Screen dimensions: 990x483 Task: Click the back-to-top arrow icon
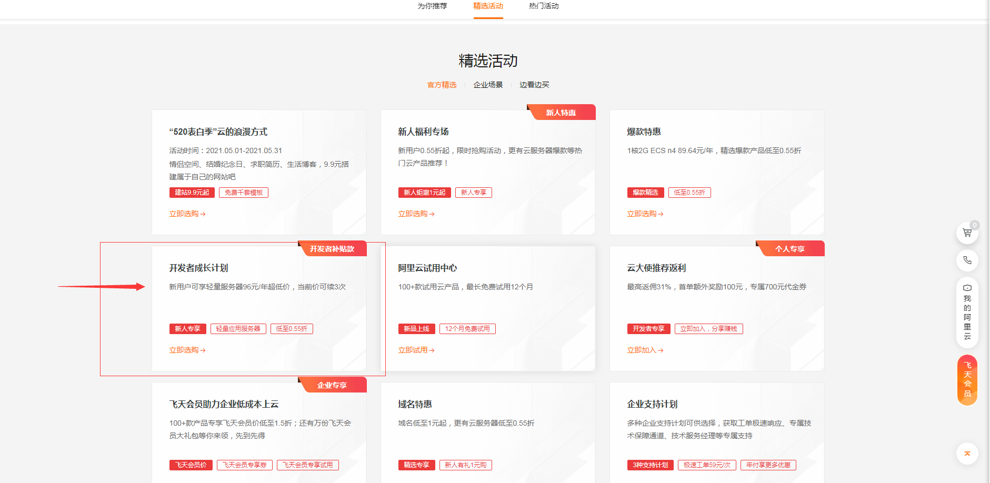967,454
